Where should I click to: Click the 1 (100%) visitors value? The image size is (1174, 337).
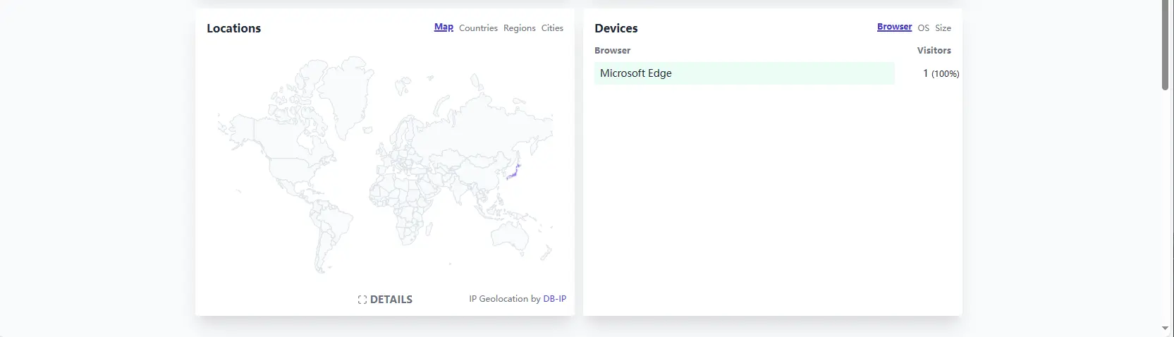[941, 73]
